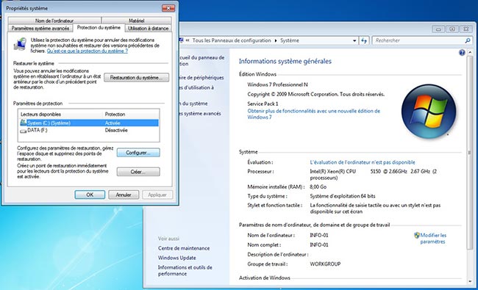
Task: Open Informations et outils de performance link
Action: pos(185,270)
